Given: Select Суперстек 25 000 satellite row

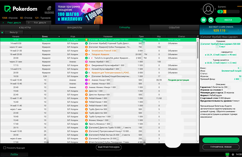Looking at the screenshot, I should pyautogui.click(x=98, y=139).
